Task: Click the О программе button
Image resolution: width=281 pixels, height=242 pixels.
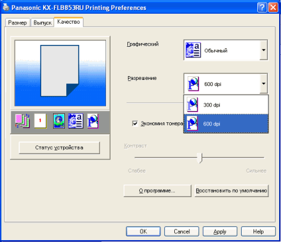Action: (157, 191)
